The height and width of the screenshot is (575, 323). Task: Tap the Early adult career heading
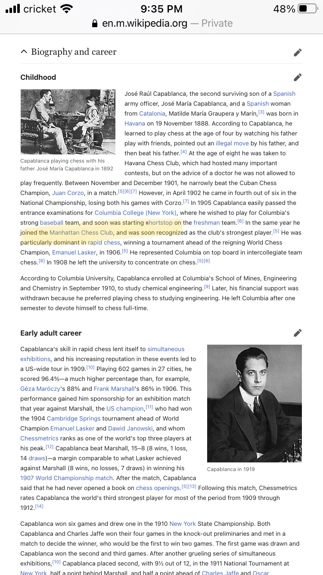coord(51,333)
